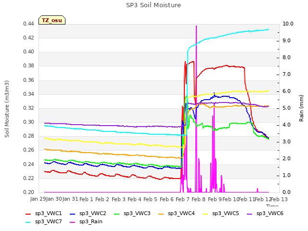
Task: Click the 0.32 soil moisture tick label
Action: [28, 108]
